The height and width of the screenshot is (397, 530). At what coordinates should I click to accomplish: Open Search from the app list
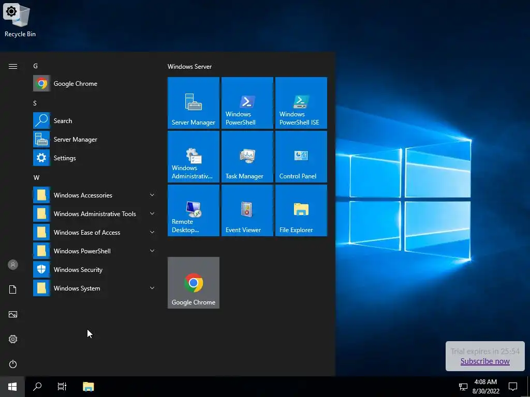coord(95,120)
